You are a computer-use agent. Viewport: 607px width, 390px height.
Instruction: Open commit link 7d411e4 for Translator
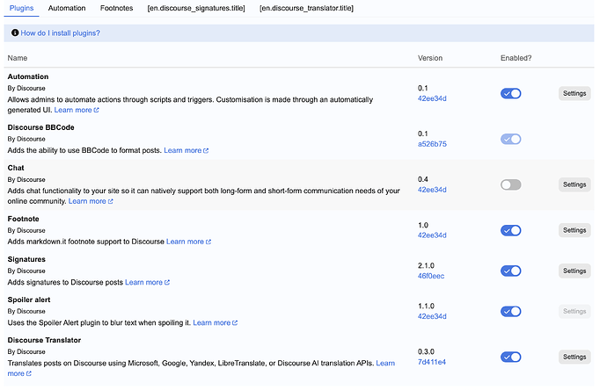tap(432, 362)
